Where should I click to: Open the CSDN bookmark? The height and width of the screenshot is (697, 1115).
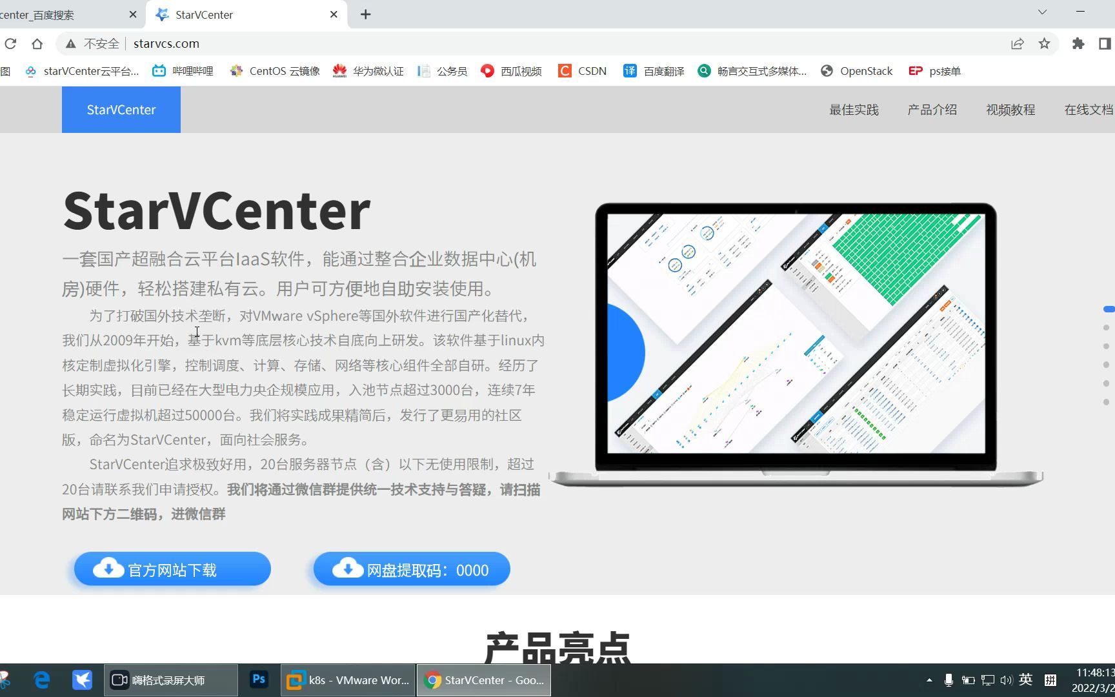(582, 71)
